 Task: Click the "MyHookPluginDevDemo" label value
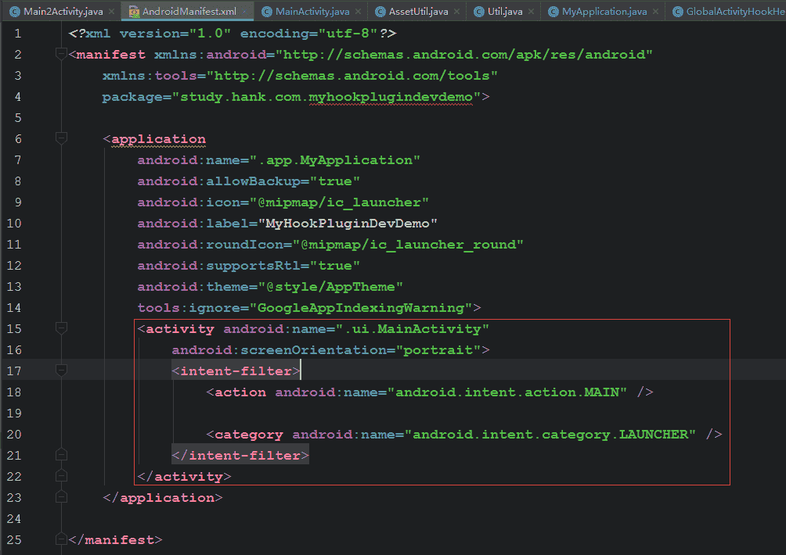pyautogui.click(x=348, y=224)
